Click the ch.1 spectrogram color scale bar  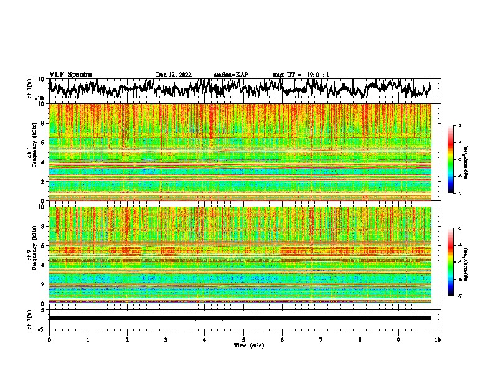(x=450, y=159)
